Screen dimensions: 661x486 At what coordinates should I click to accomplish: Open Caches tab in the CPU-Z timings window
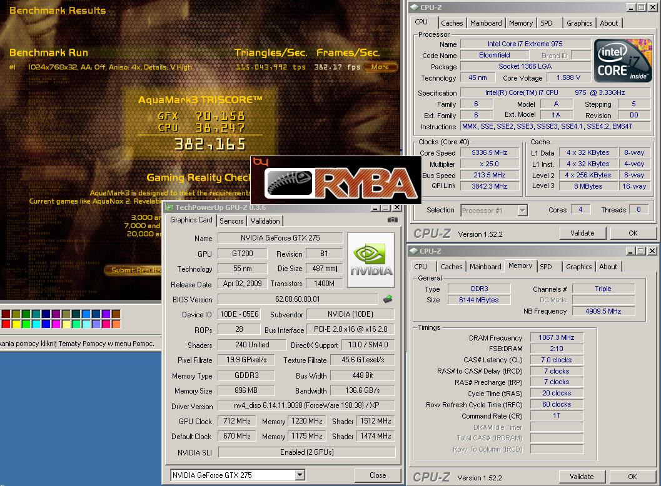[x=451, y=267]
